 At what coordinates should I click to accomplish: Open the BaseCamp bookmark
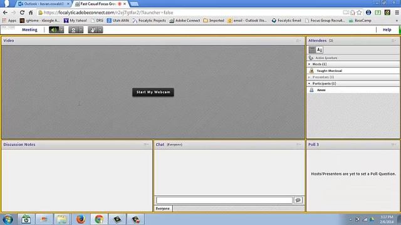pos(360,21)
